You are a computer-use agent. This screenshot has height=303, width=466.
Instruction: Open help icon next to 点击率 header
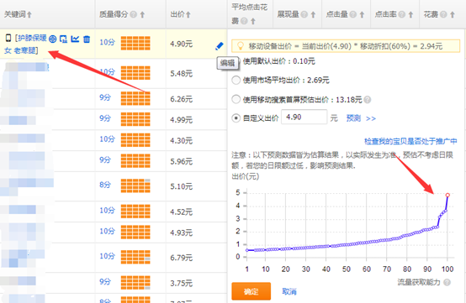[x=401, y=14]
